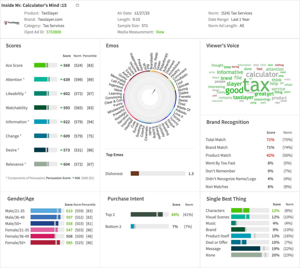Click the Dishonest bar under Top Emos

tap(158, 174)
